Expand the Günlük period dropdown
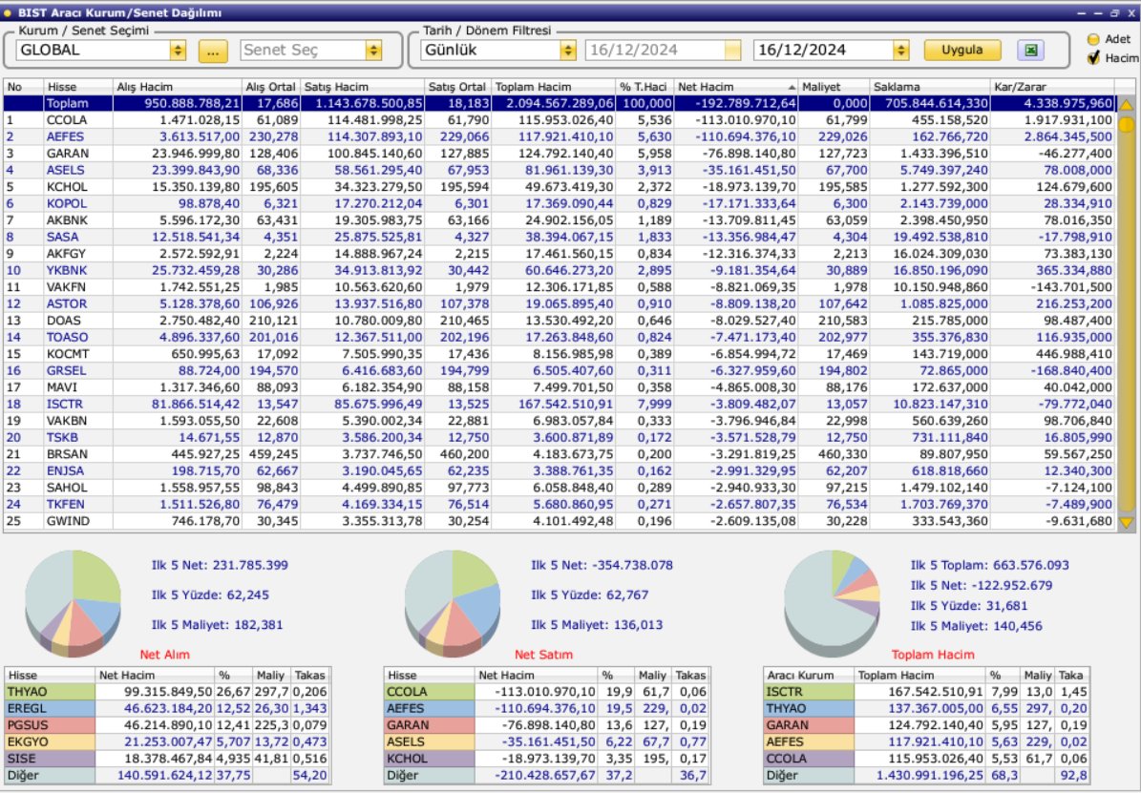This screenshot has width=1141, height=793. (x=568, y=51)
